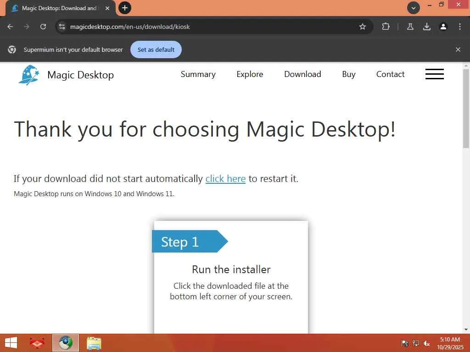Open a new browser tab
Screen dimensions: 470x352
point(125,8)
